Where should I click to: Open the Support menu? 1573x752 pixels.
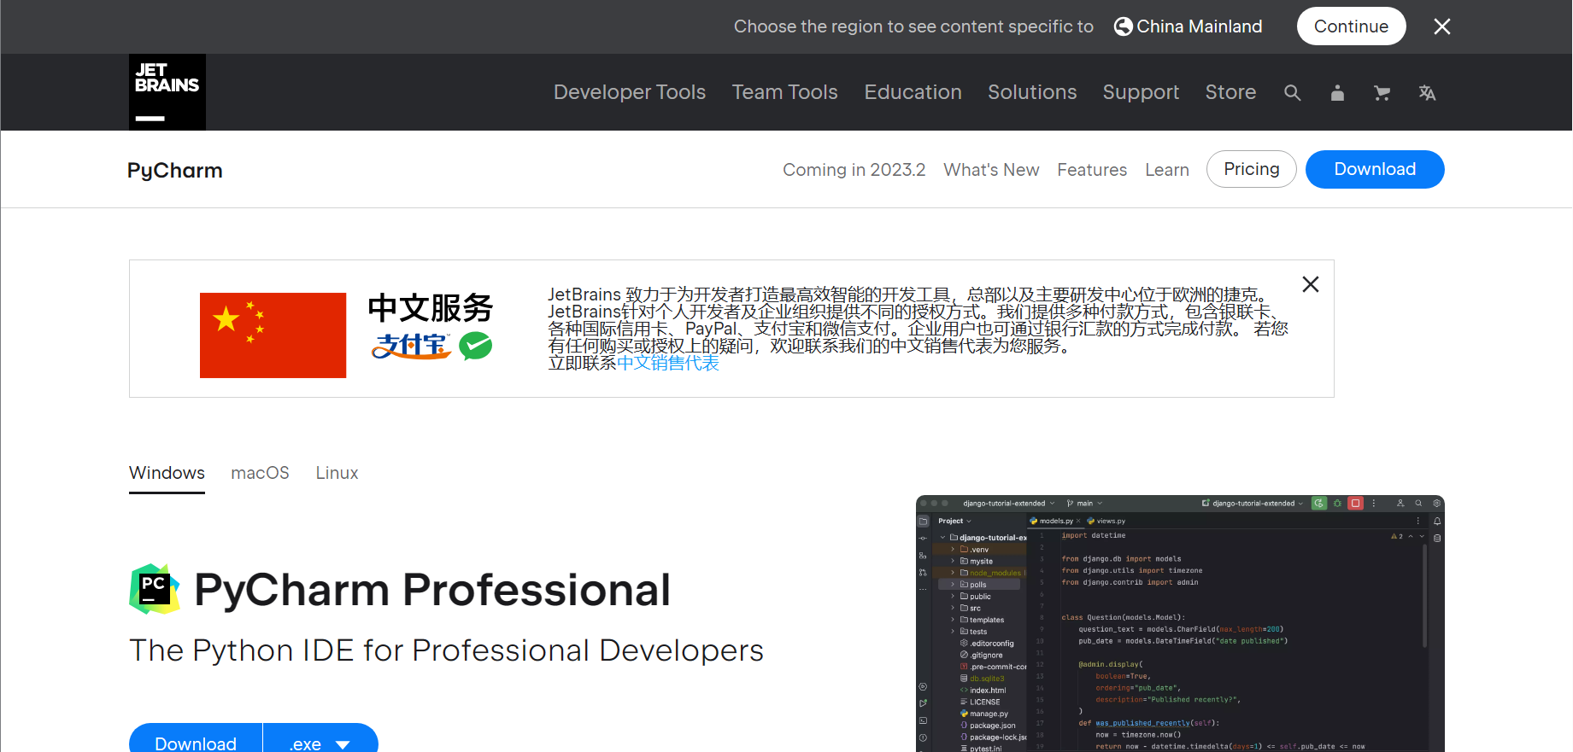tap(1141, 92)
